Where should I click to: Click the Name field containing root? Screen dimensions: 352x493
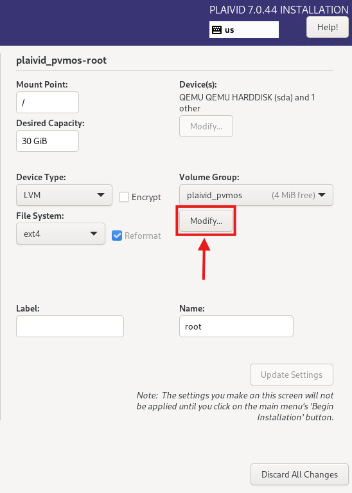pos(236,327)
